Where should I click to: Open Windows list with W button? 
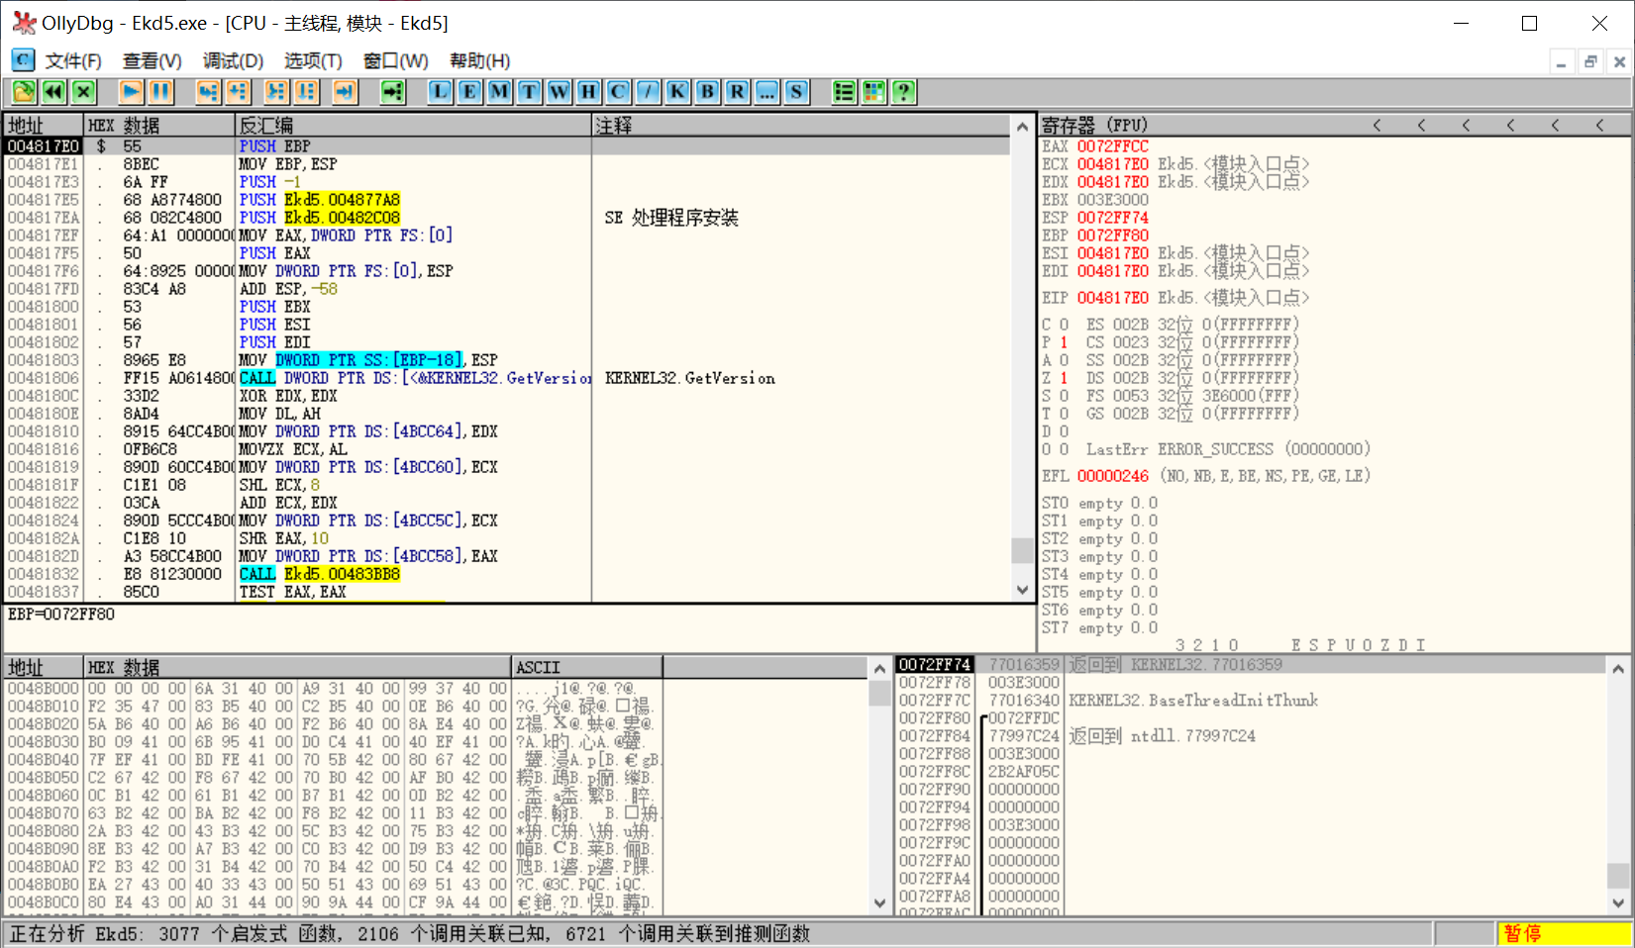pyautogui.click(x=559, y=92)
